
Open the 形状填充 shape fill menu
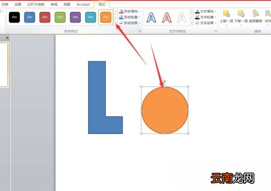(130, 11)
